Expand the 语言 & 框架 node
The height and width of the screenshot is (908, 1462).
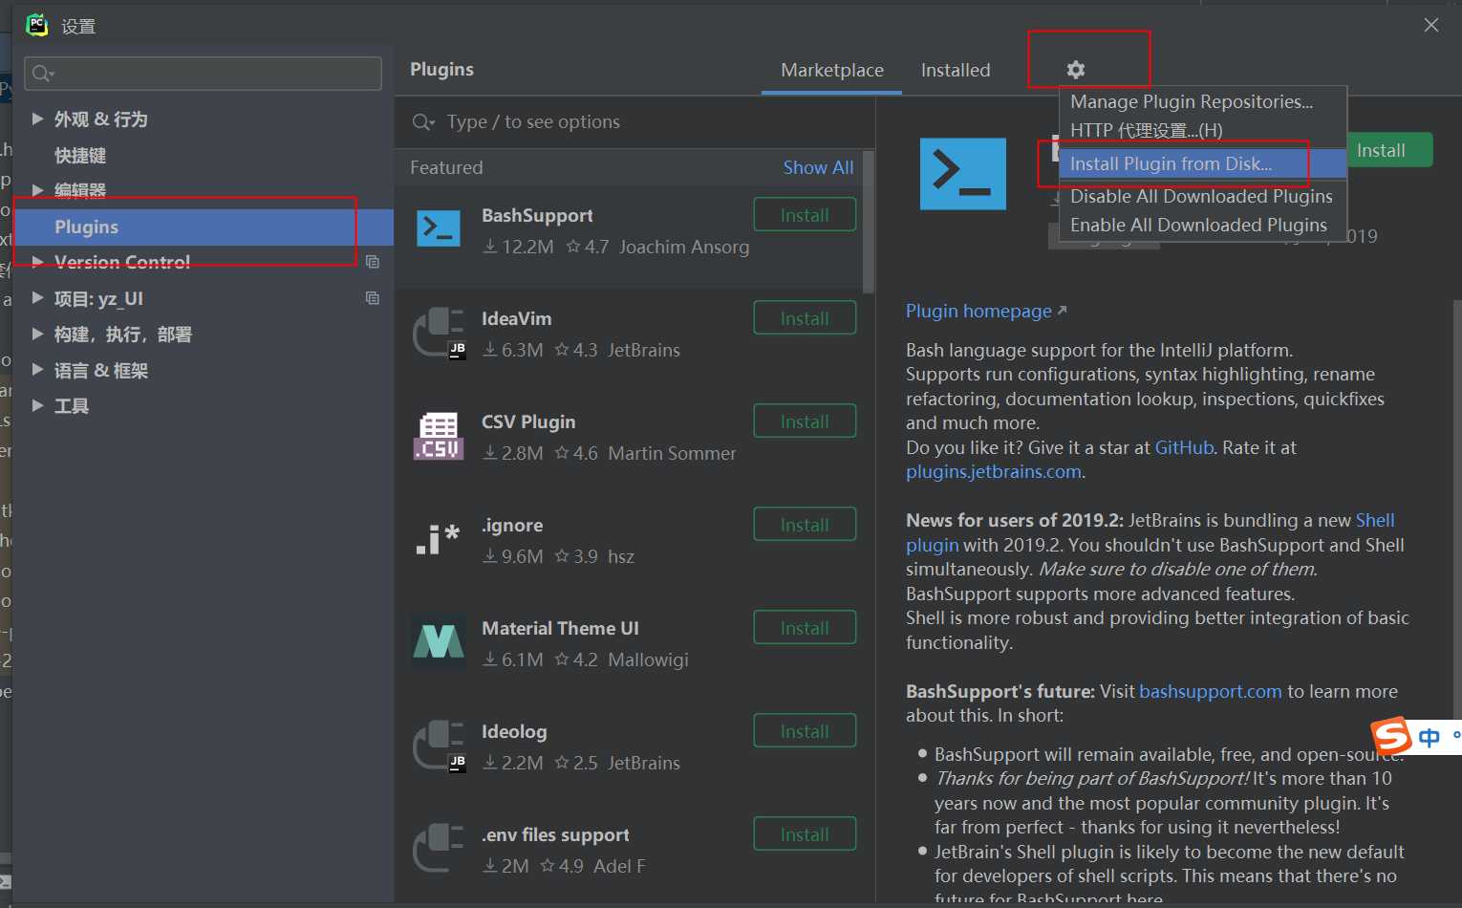(x=38, y=370)
